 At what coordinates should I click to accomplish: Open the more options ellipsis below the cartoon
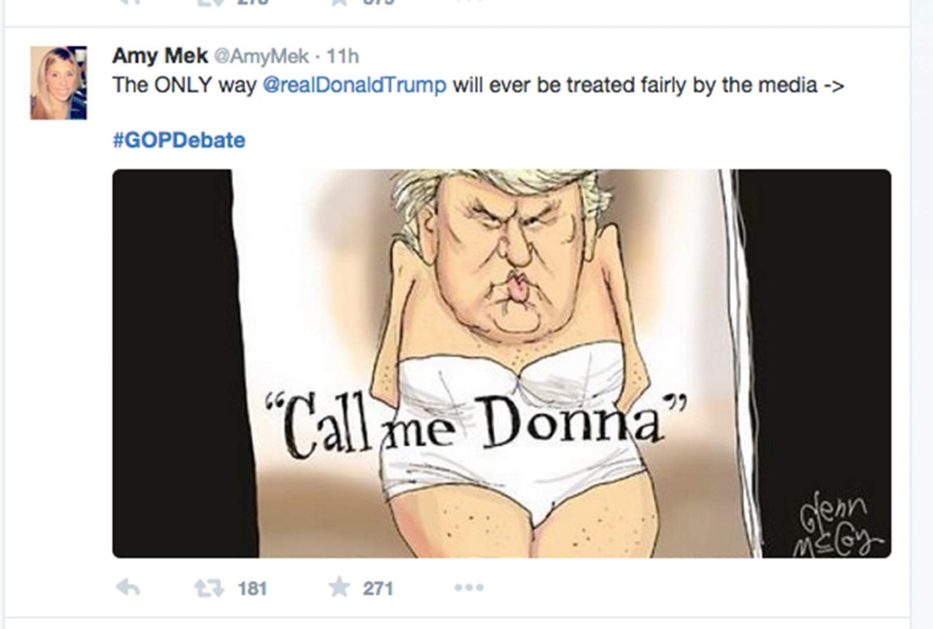click(469, 588)
